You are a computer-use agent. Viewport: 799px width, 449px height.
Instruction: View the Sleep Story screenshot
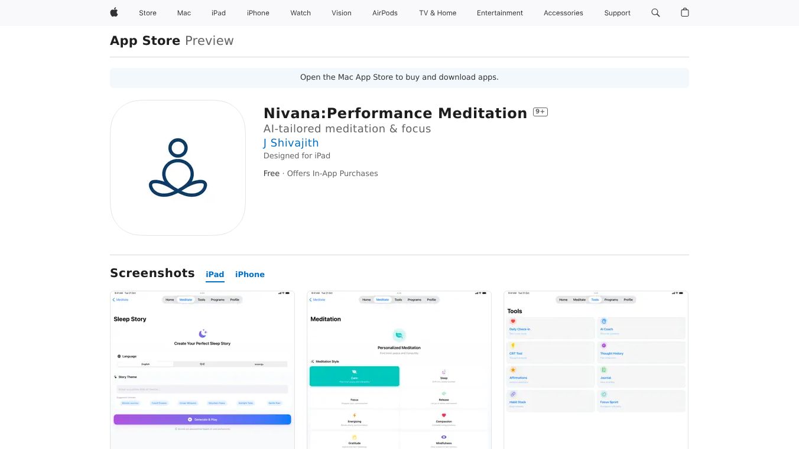202,370
